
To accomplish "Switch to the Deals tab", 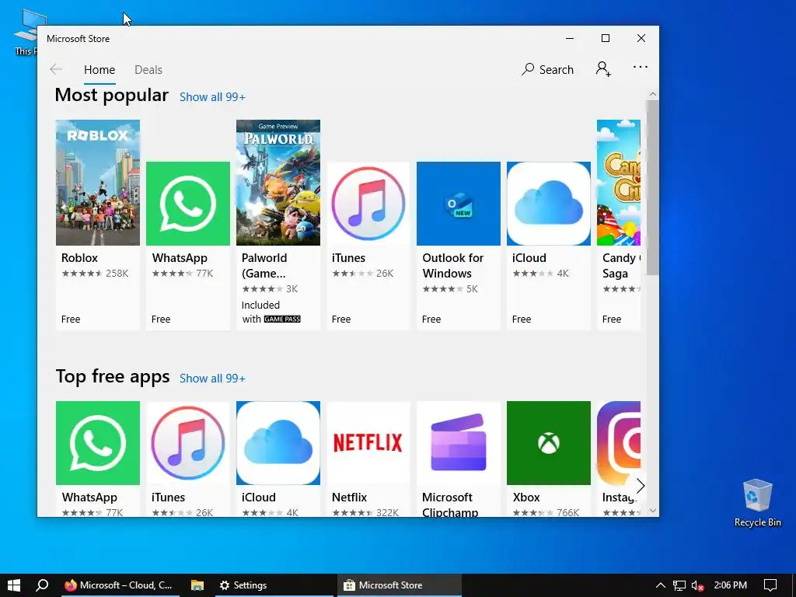I will [148, 70].
